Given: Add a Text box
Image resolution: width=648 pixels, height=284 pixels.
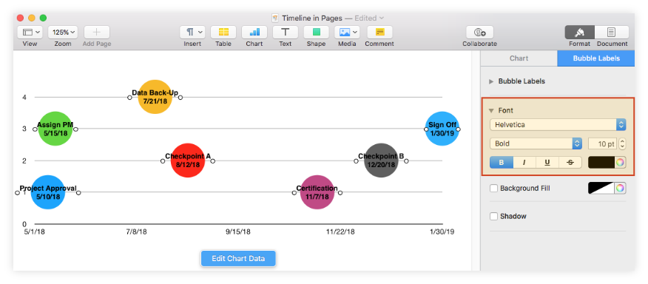Looking at the screenshot, I should point(285,33).
